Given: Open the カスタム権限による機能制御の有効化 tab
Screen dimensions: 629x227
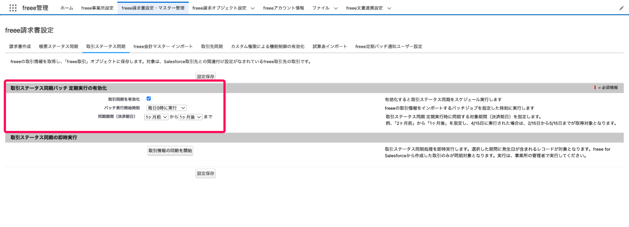Looking at the screenshot, I should click(268, 46).
